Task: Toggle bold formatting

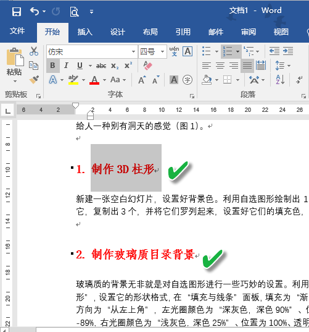Action: [x=53, y=66]
